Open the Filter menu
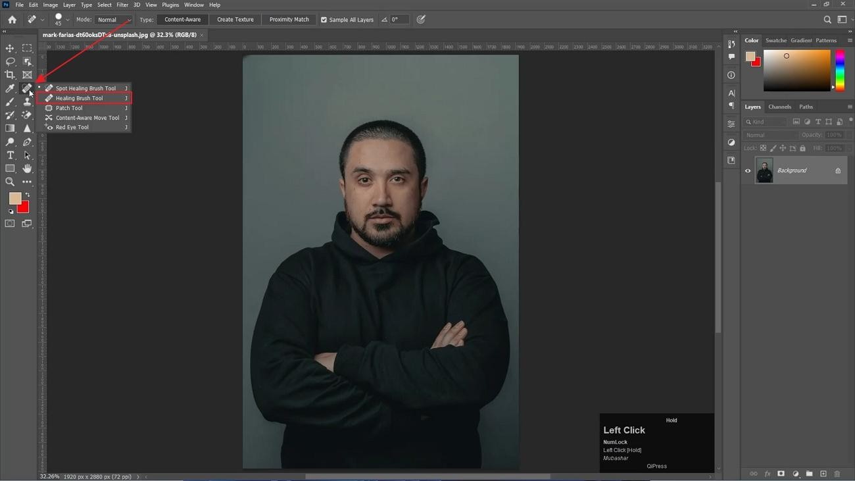Viewport: 855px width, 481px height. (x=122, y=5)
